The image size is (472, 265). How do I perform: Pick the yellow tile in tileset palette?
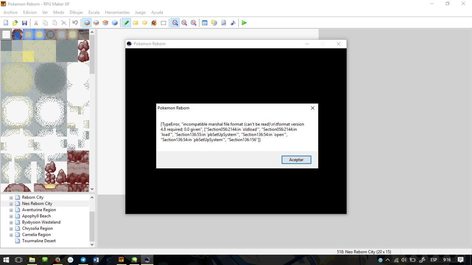[x=28, y=56]
